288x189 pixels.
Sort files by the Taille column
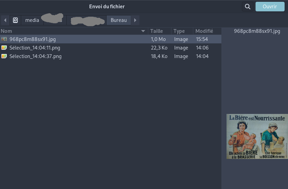tap(160, 31)
